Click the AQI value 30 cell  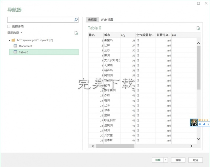click(x=128, y=50)
